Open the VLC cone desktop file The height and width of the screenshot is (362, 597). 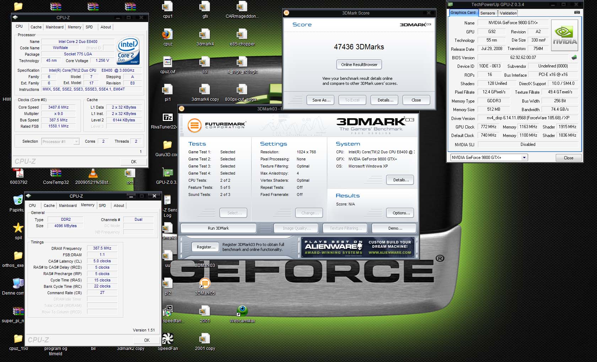click(93, 173)
